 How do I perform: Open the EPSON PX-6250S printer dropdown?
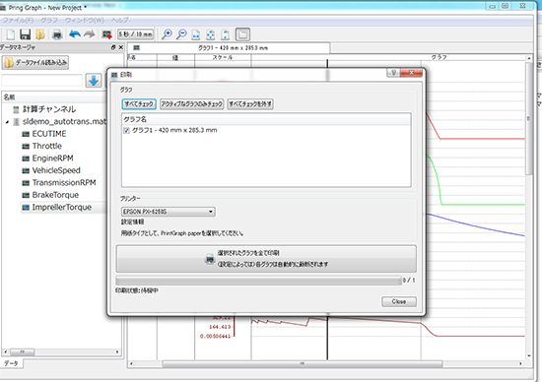pyautogui.click(x=168, y=212)
